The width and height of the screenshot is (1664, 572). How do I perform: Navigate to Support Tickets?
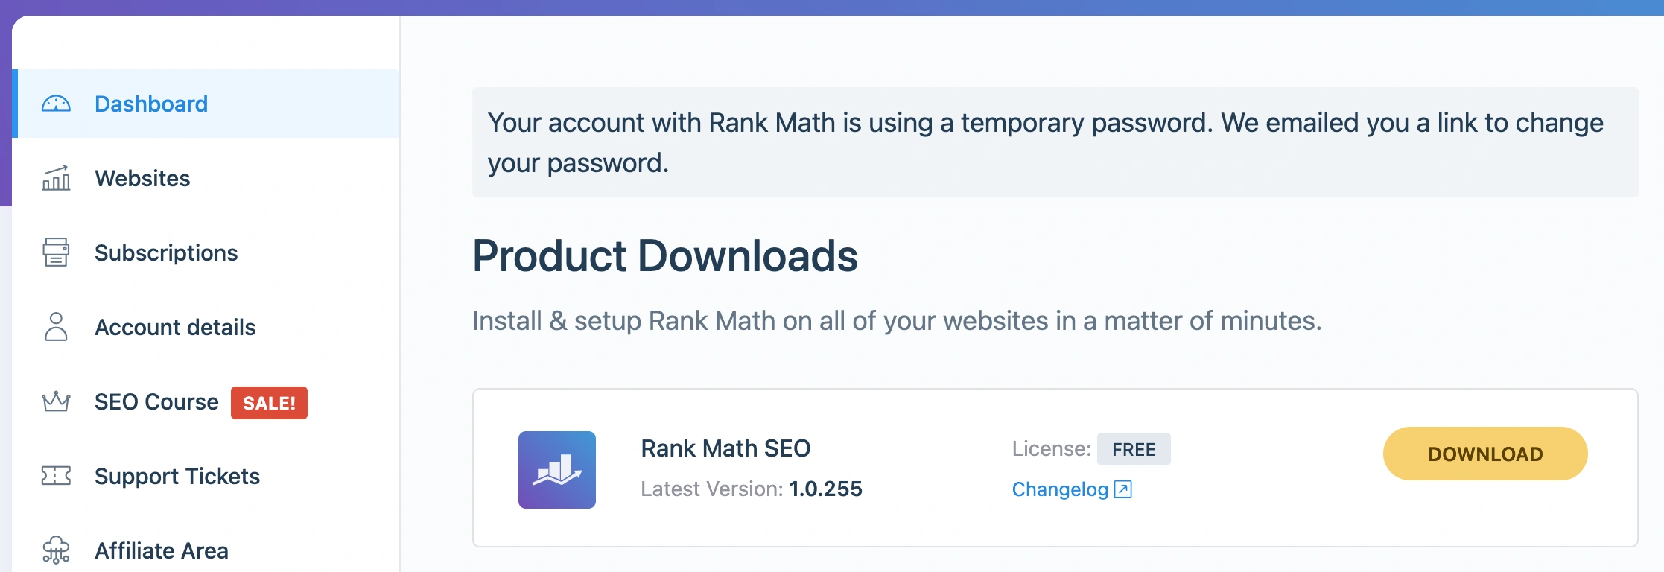(x=177, y=477)
